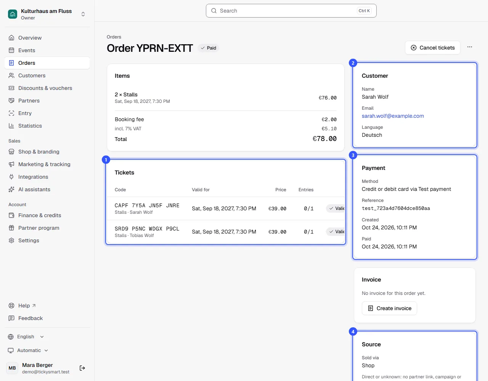Click the Discounts & vouchers ticket icon
488x381 pixels.
coord(11,88)
